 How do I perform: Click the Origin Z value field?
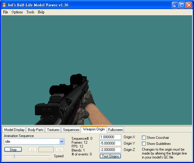tap(110, 150)
